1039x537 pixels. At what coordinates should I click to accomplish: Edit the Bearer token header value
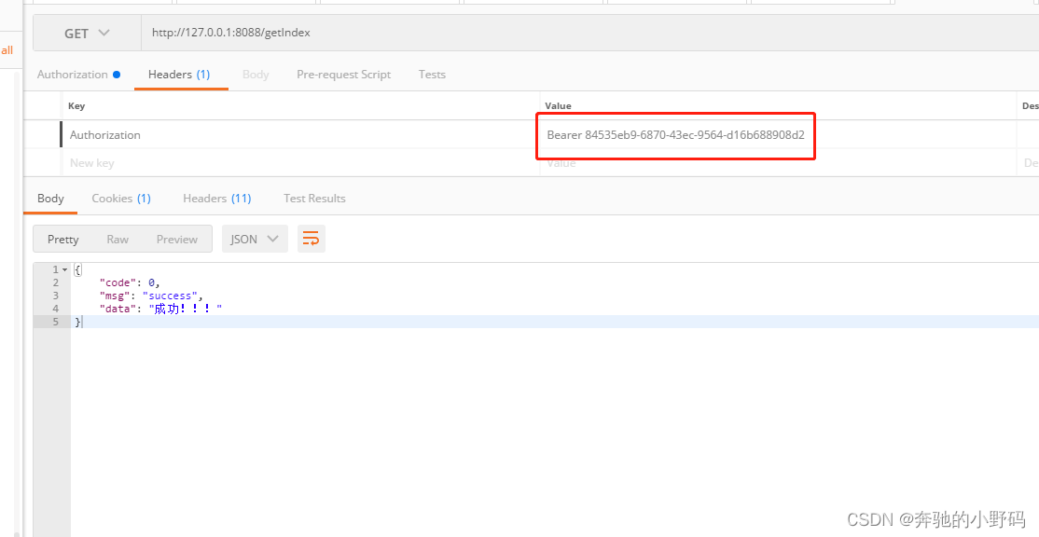click(x=675, y=134)
